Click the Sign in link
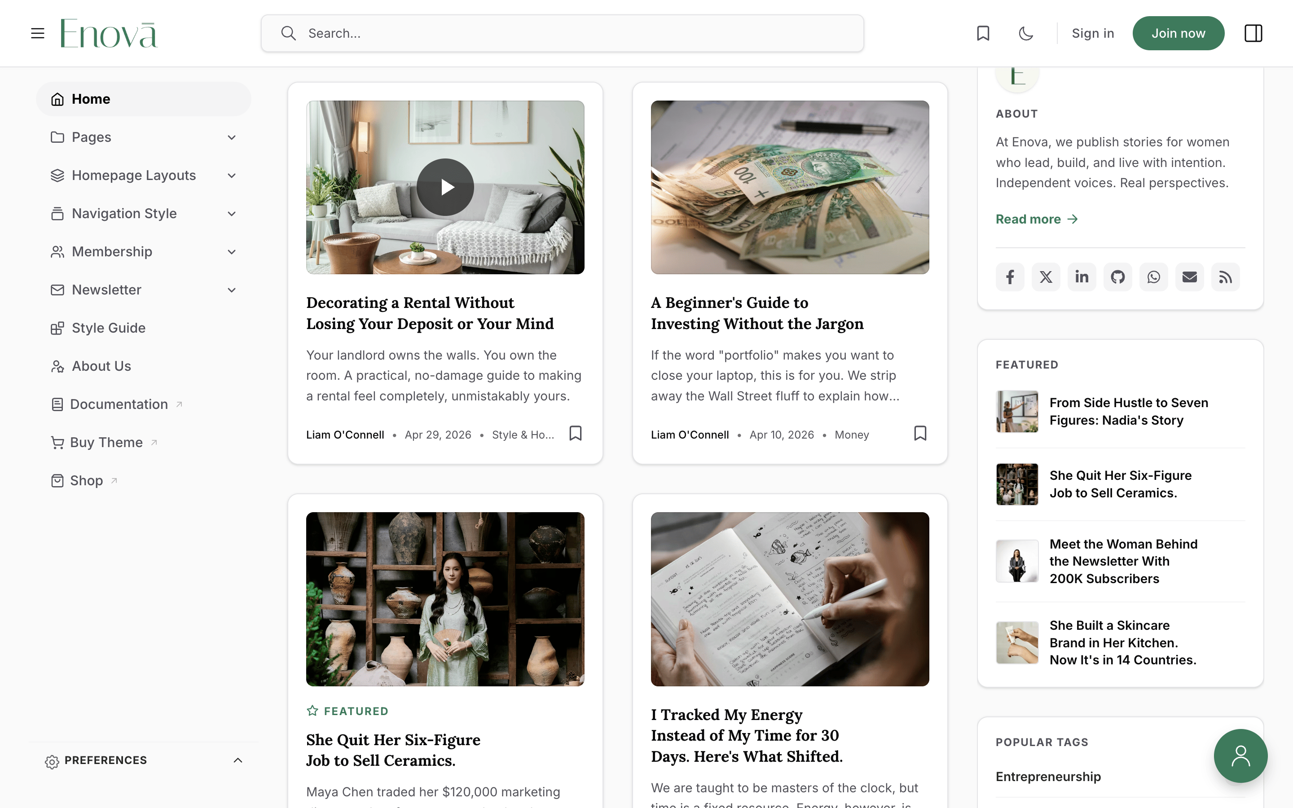The width and height of the screenshot is (1293, 808). (1093, 33)
